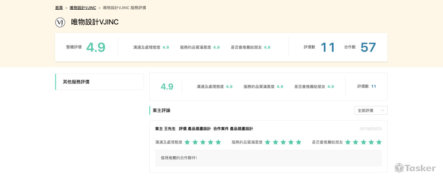Click first star of 溝通及處理態度 rating
Screen dimensions: 443x177
pos(187,142)
